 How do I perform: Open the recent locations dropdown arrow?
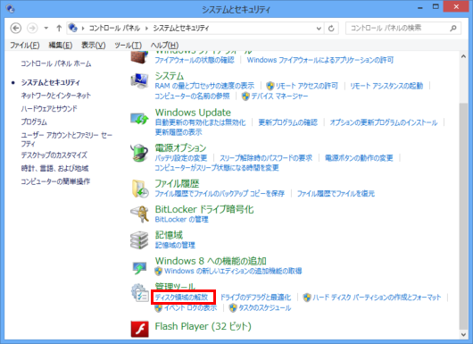click(x=46, y=29)
